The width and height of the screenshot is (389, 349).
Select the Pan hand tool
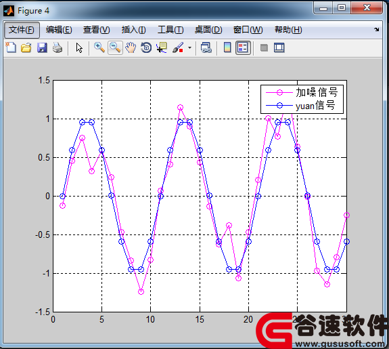point(131,47)
